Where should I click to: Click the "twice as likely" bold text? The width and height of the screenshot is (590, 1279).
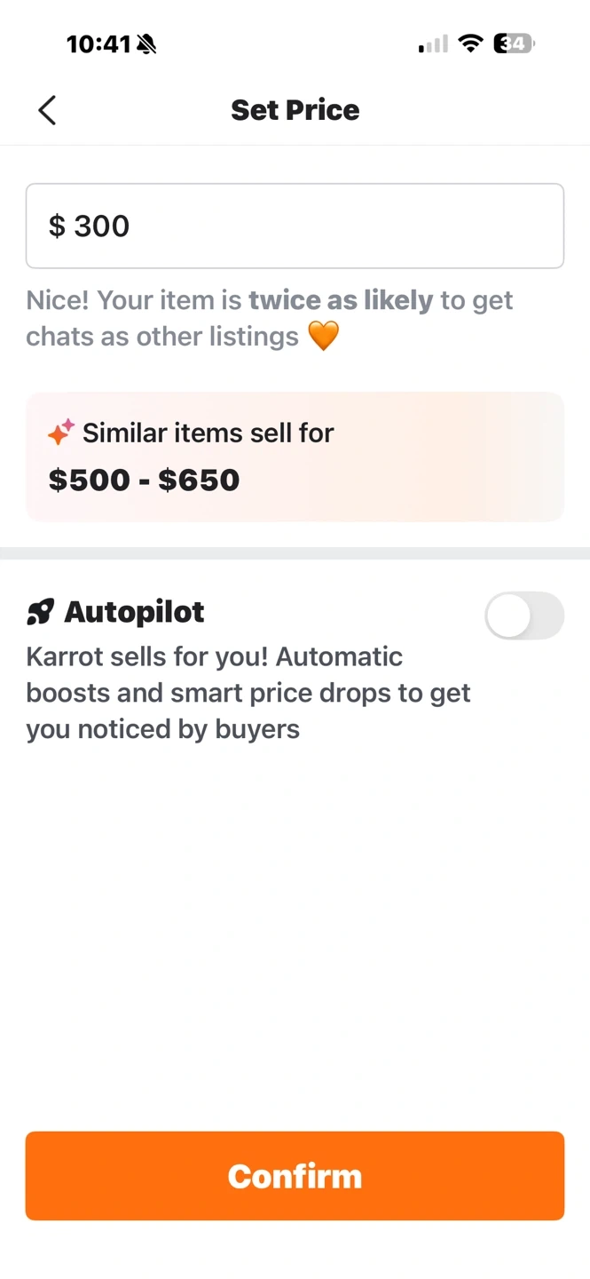click(341, 300)
